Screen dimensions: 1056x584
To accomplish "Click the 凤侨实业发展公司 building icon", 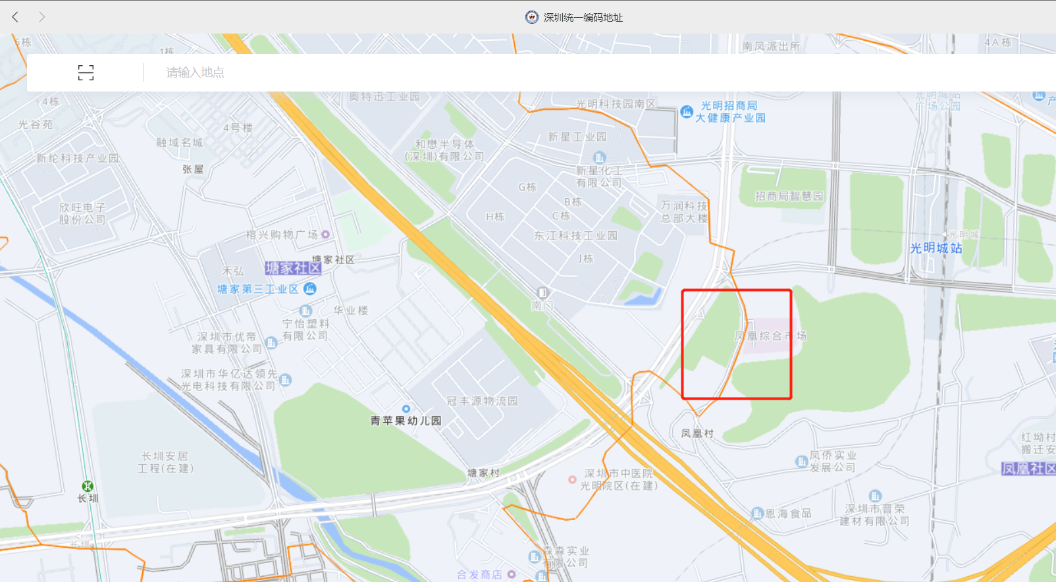I will click(x=802, y=461).
